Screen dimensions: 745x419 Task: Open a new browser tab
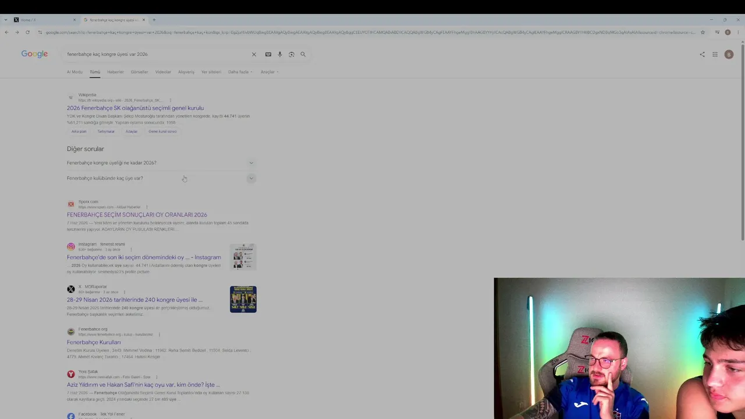point(154,20)
